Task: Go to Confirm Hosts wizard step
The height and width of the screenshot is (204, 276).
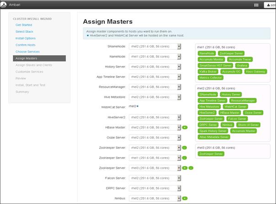Action: (x=25, y=45)
